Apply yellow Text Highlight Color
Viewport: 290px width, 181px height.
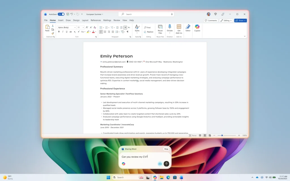[88, 32]
